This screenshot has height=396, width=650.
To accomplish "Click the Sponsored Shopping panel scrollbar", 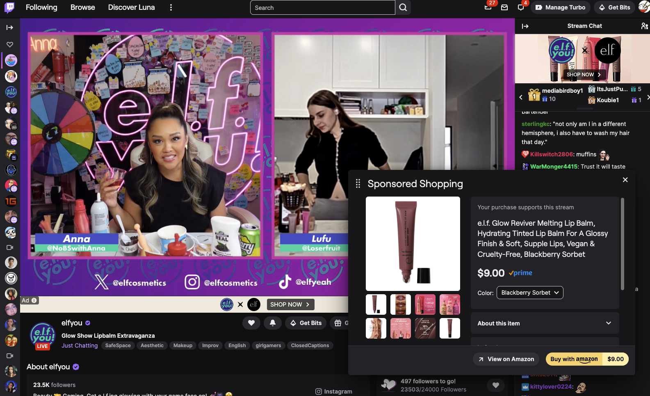I will coord(623,244).
